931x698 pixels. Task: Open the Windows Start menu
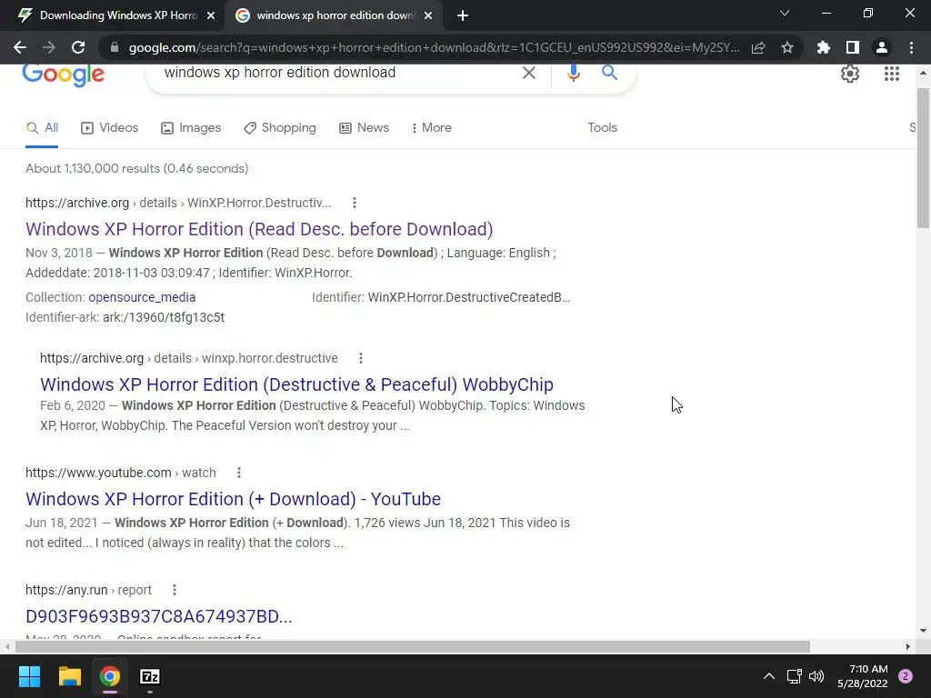29,676
